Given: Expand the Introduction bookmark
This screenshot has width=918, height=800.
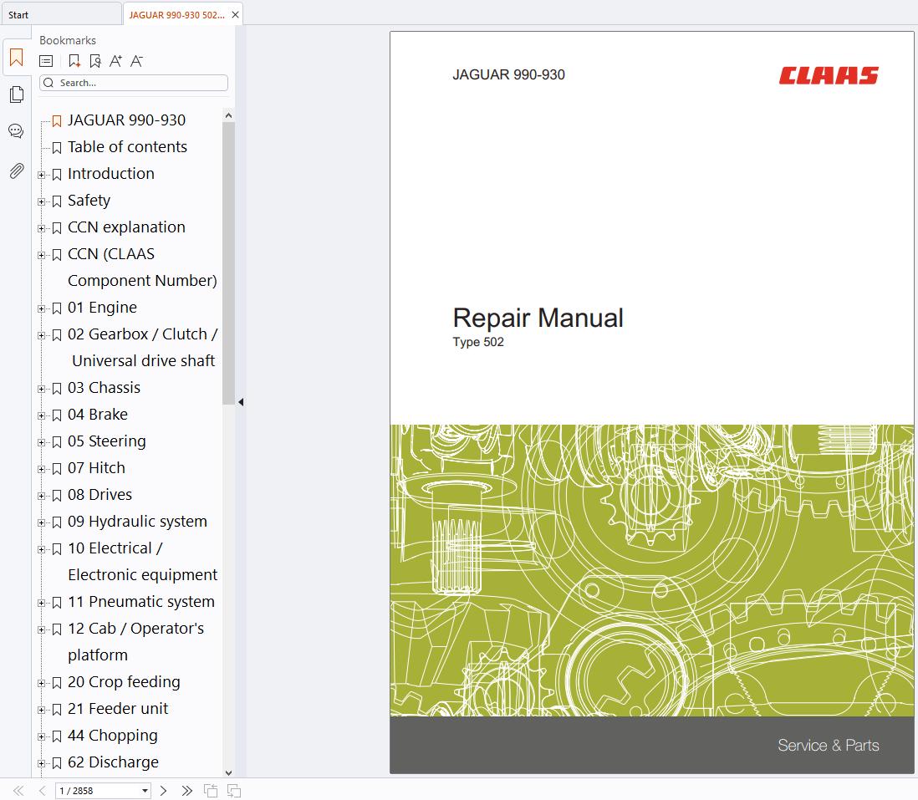Looking at the screenshot, I should coord(41,175).
